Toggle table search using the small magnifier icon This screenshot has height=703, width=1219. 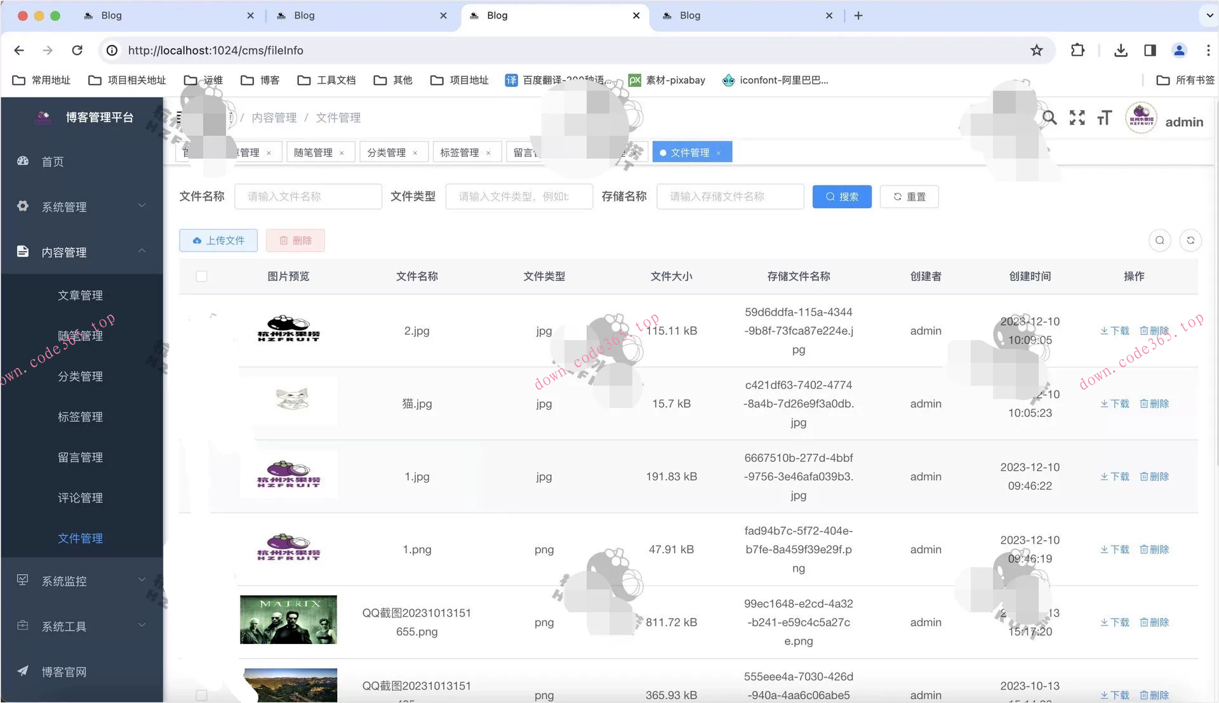(1160, 240)
